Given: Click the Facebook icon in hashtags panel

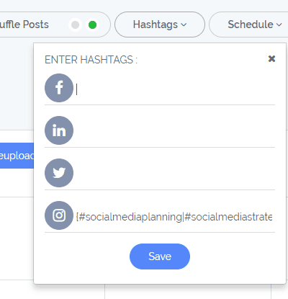Looking at the screenshot, I should pyautogui.click(x=59, y=88).
